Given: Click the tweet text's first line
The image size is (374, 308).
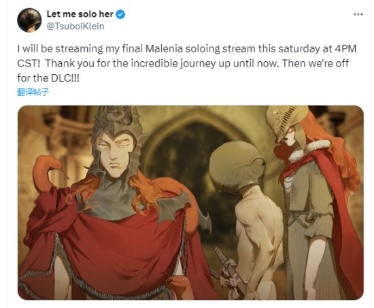Looking at the screenshot, I should pyautogui.click(x=187, y=49).
